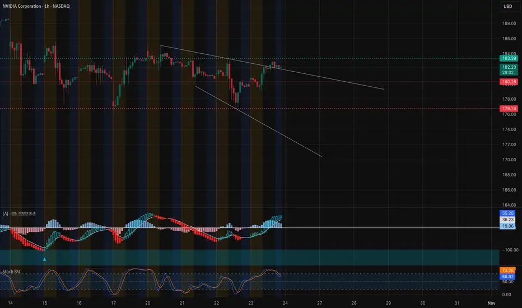Click date 23 on the time axis

[x=251, y=303]
